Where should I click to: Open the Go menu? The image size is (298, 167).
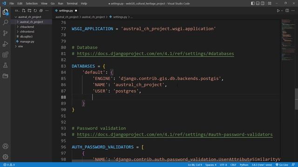click(53, 3)
